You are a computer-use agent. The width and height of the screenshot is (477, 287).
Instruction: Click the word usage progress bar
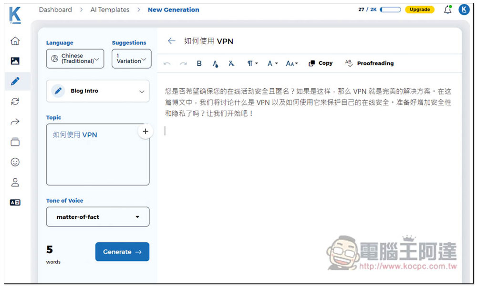tap(390, 10)
